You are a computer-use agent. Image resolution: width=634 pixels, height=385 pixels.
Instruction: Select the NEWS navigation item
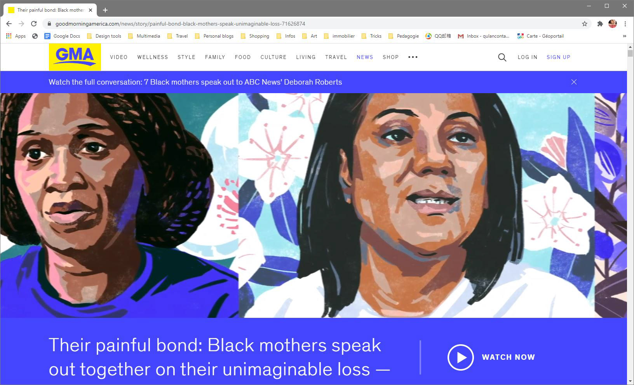(365, 57)
